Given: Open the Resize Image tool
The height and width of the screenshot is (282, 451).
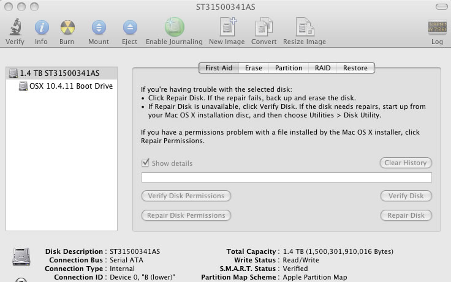Looking at the screenshot, I should [x=305, y=28].
